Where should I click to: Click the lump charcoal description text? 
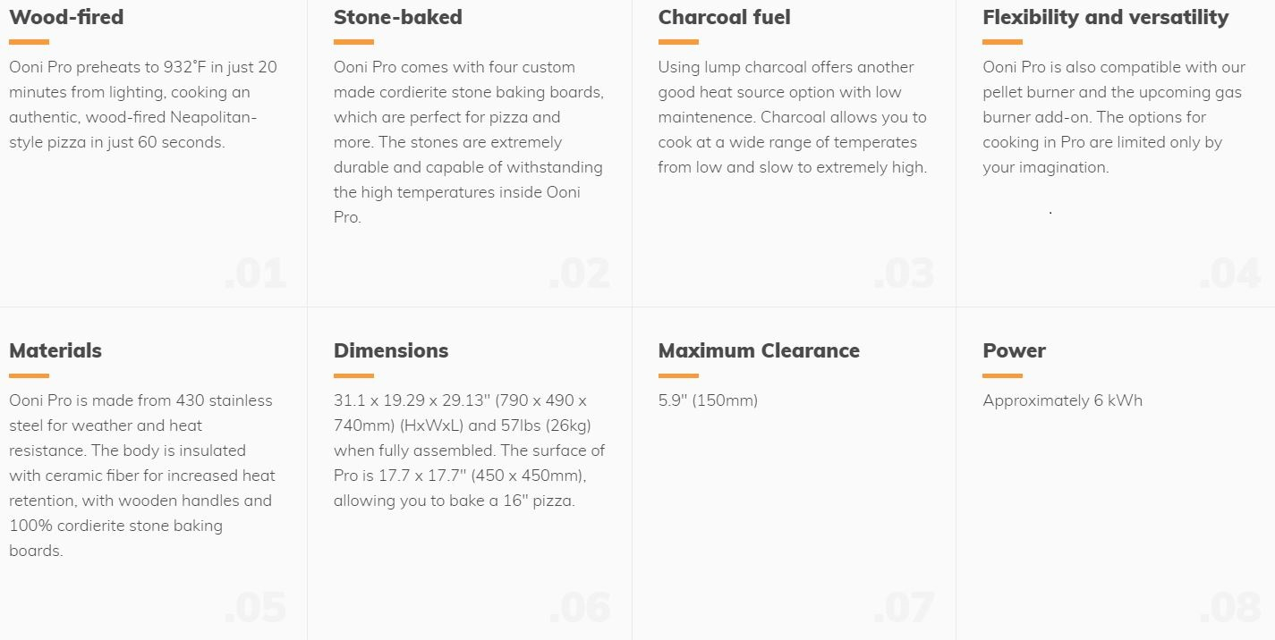tap(792, 117)
